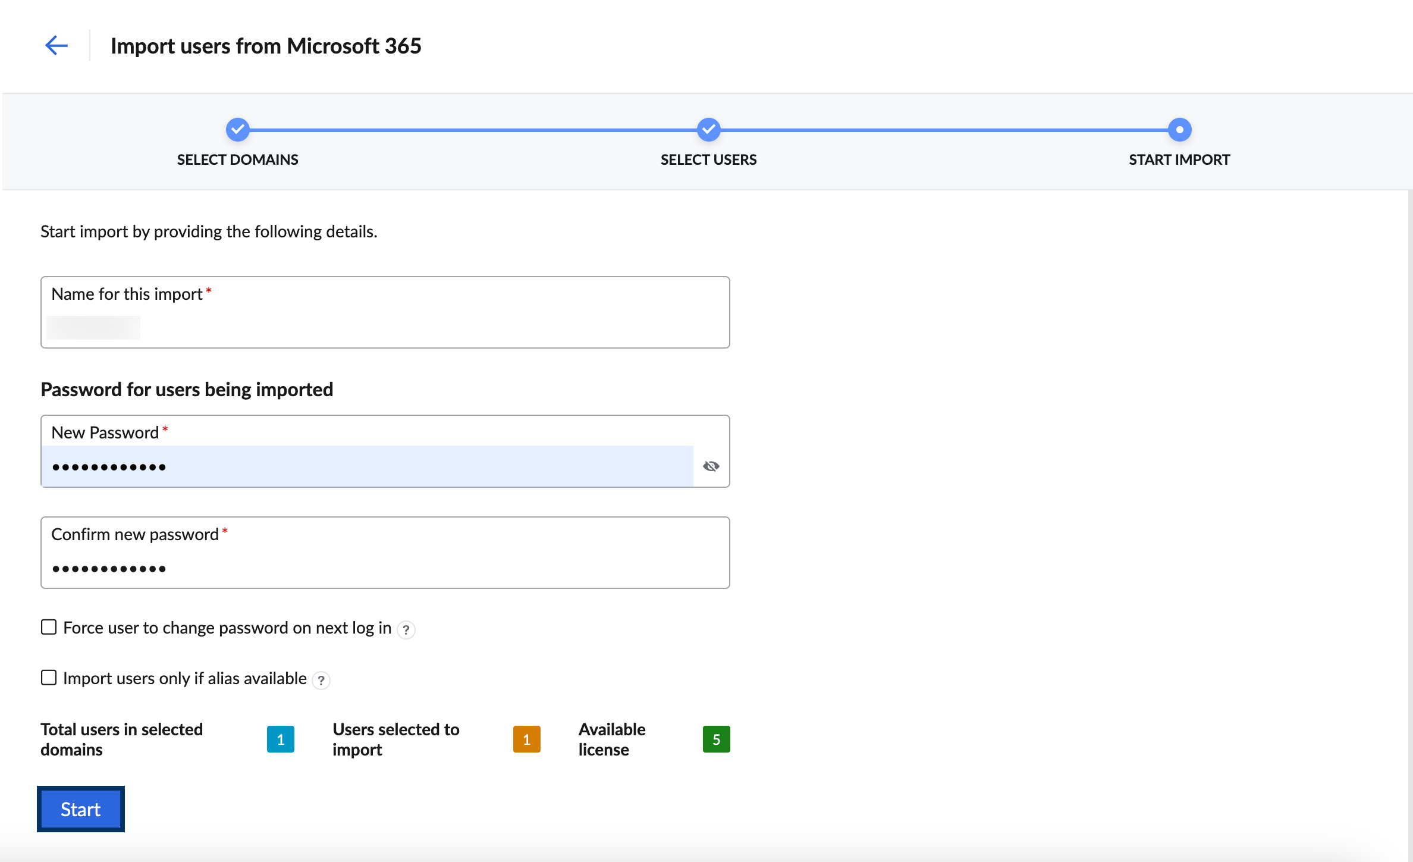Click 'Start import by providing' instruction text
This screenshot has height=862, width=1413.
tap(209, 231)
